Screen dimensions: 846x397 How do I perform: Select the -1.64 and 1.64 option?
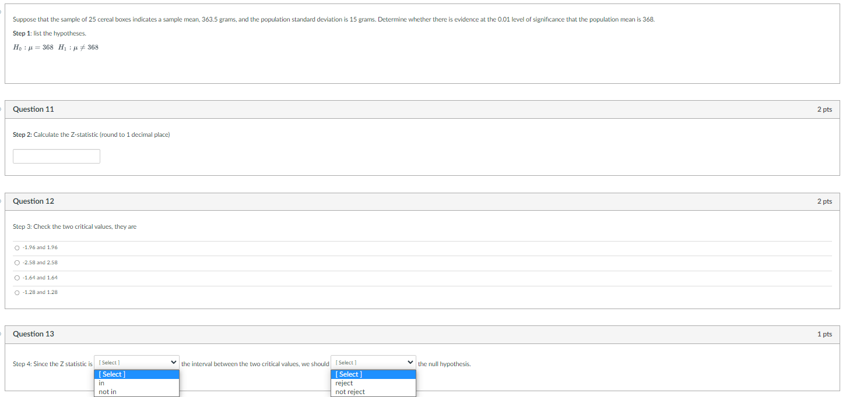click(x=17, y=278)
